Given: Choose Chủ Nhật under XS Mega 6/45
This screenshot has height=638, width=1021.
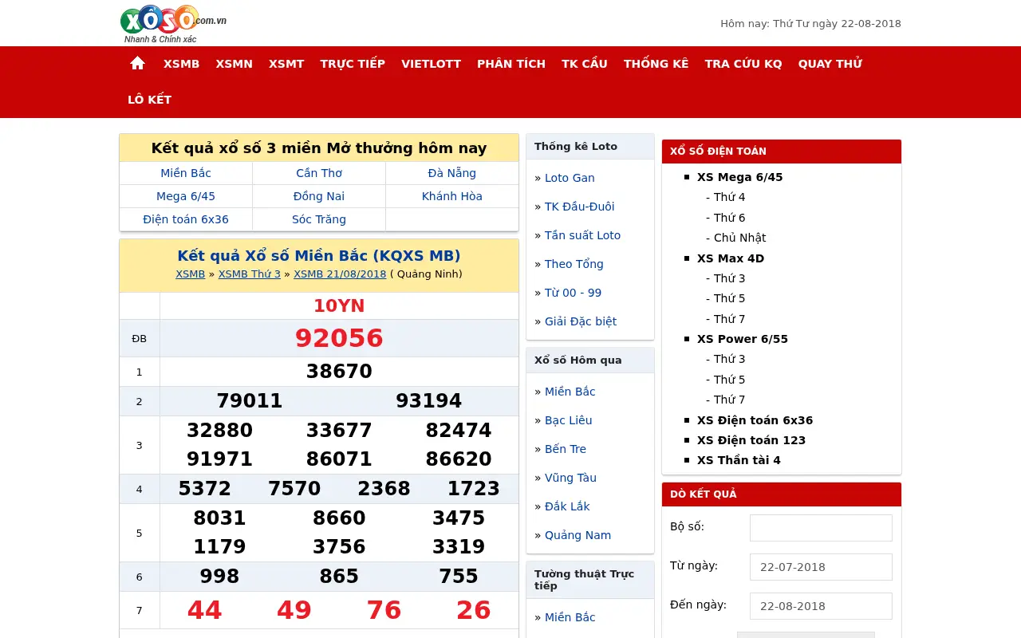Looking at the screenshot, I should [739, 238].
